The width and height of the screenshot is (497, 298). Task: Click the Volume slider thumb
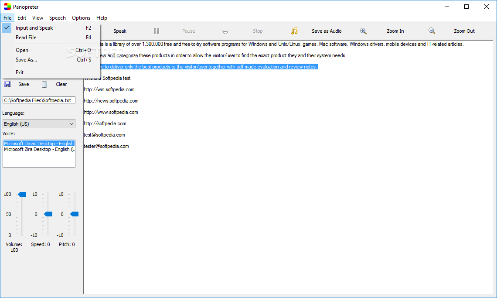click(22, 194)
